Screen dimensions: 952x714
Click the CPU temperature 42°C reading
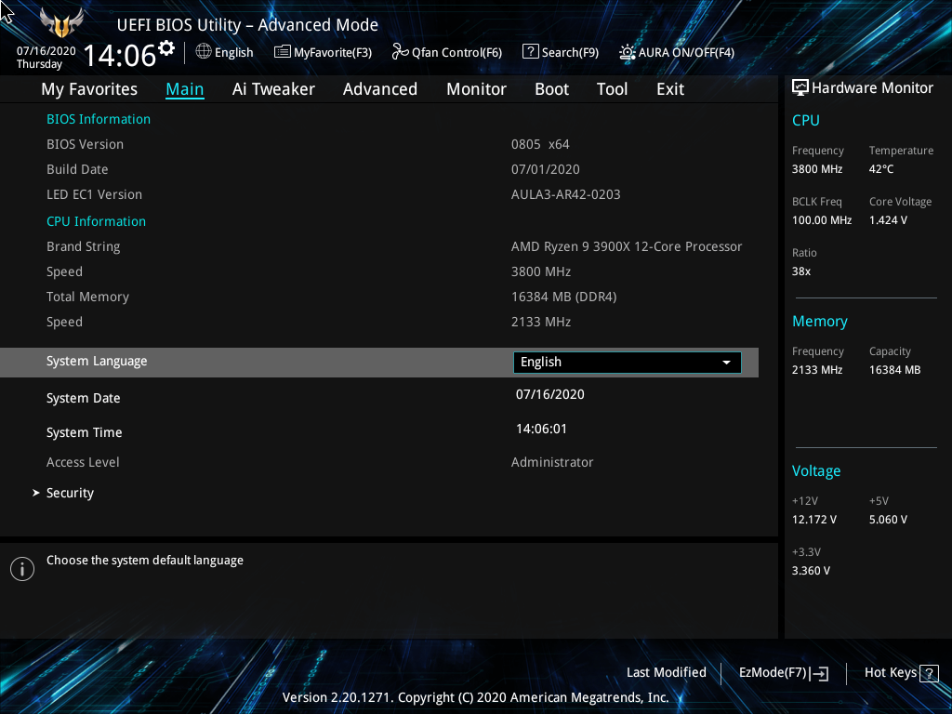(881, 169)
